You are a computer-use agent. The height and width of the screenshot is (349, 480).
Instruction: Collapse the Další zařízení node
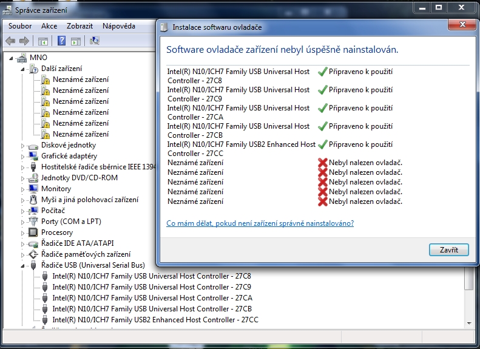(22, 69)
